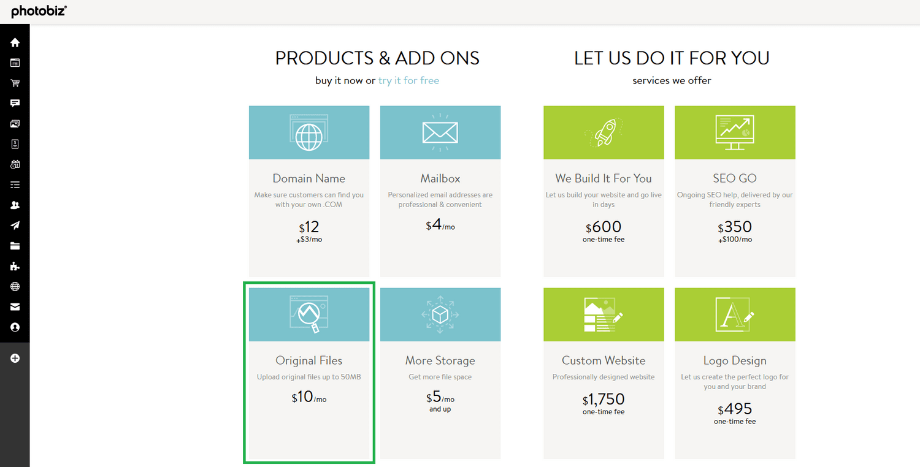Click the Home icon in the sidebar
Screen dimensions: 920x467
pyautogui.click(x=15, y=42)
